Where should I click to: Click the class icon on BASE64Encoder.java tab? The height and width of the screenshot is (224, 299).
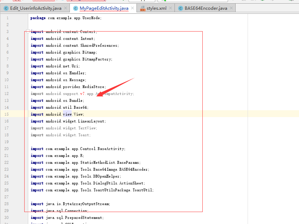180,8
